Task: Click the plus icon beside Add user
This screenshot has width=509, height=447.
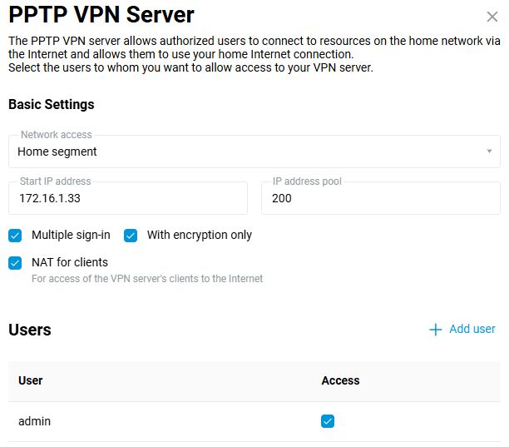Action: [x=435, y=330]
